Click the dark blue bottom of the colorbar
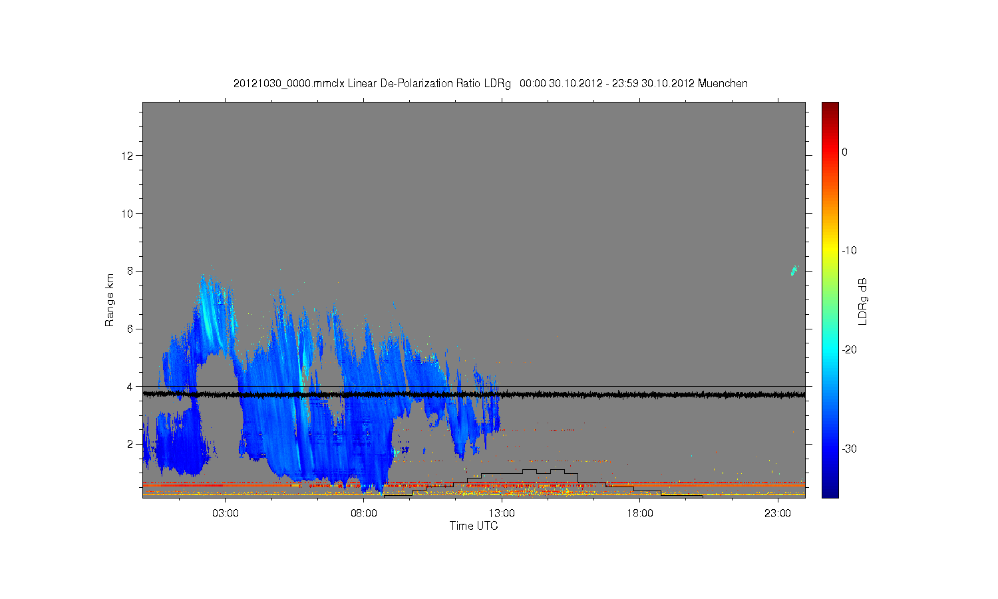This screenshot has height=599, width=998. (830, 491)
